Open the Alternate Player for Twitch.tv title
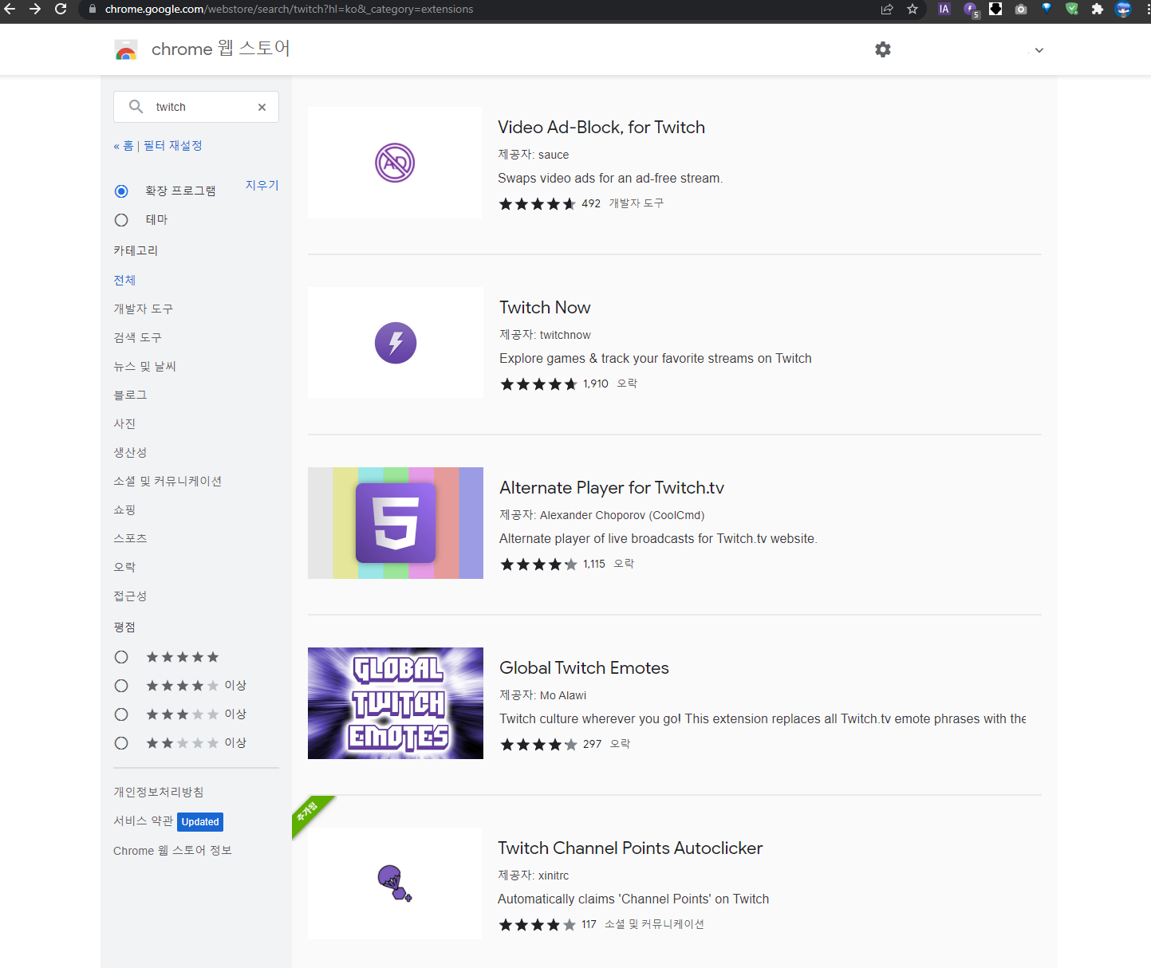The height and width of the screenshot is (968, 1151). [x=612, y=488]
